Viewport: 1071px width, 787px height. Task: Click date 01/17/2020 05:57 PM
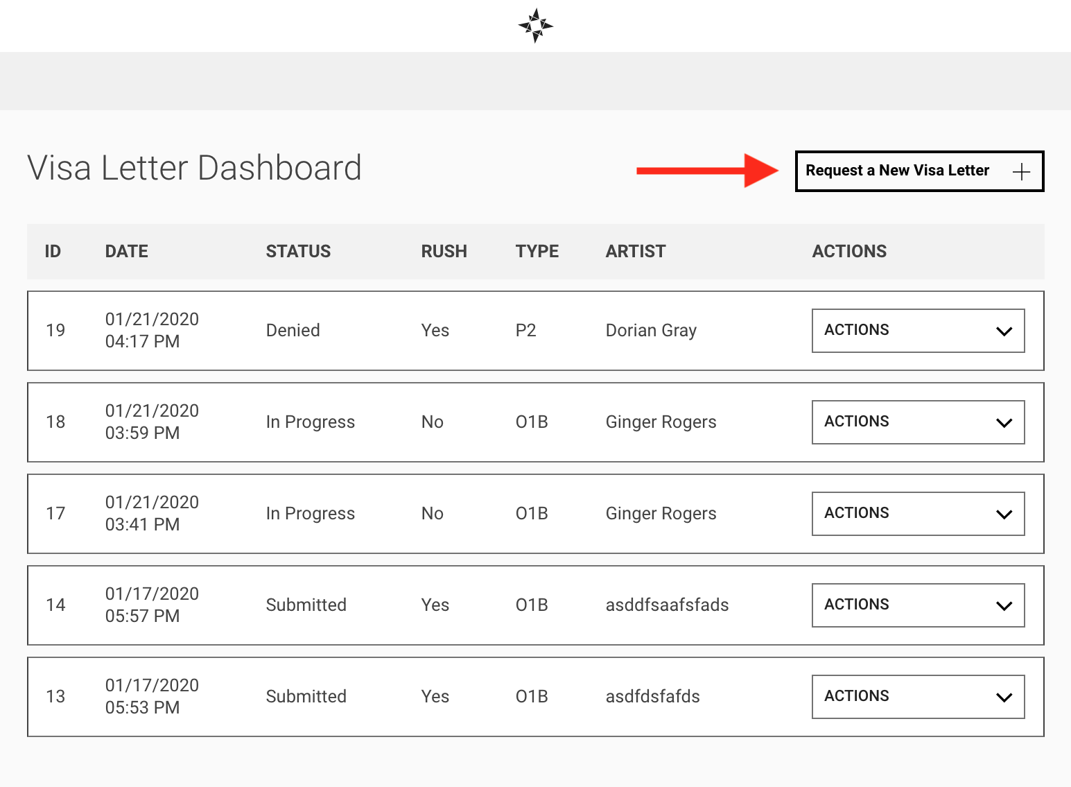click(152, 605)
